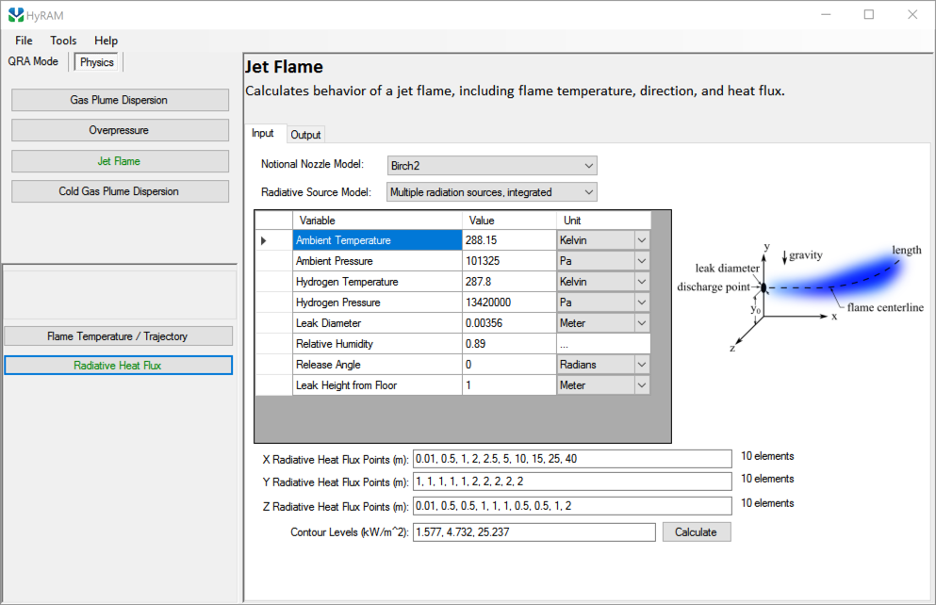Select the Leak Height from Floor value 1
The image size is (936, 605).
509,385
